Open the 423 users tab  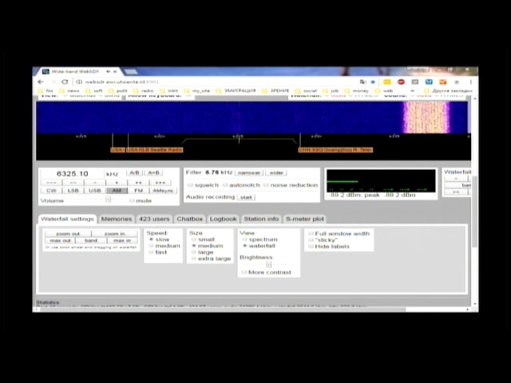[154, 219]
